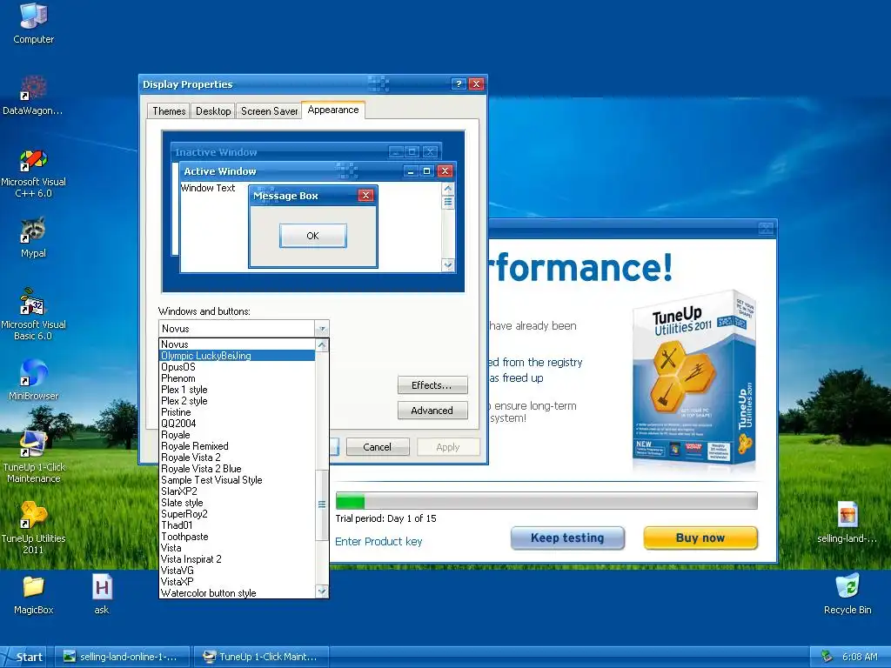Viewport: 891px width, 668px height.
Task: Choose Vista Inspirat 2 style
Action: [x=237, y=559]
